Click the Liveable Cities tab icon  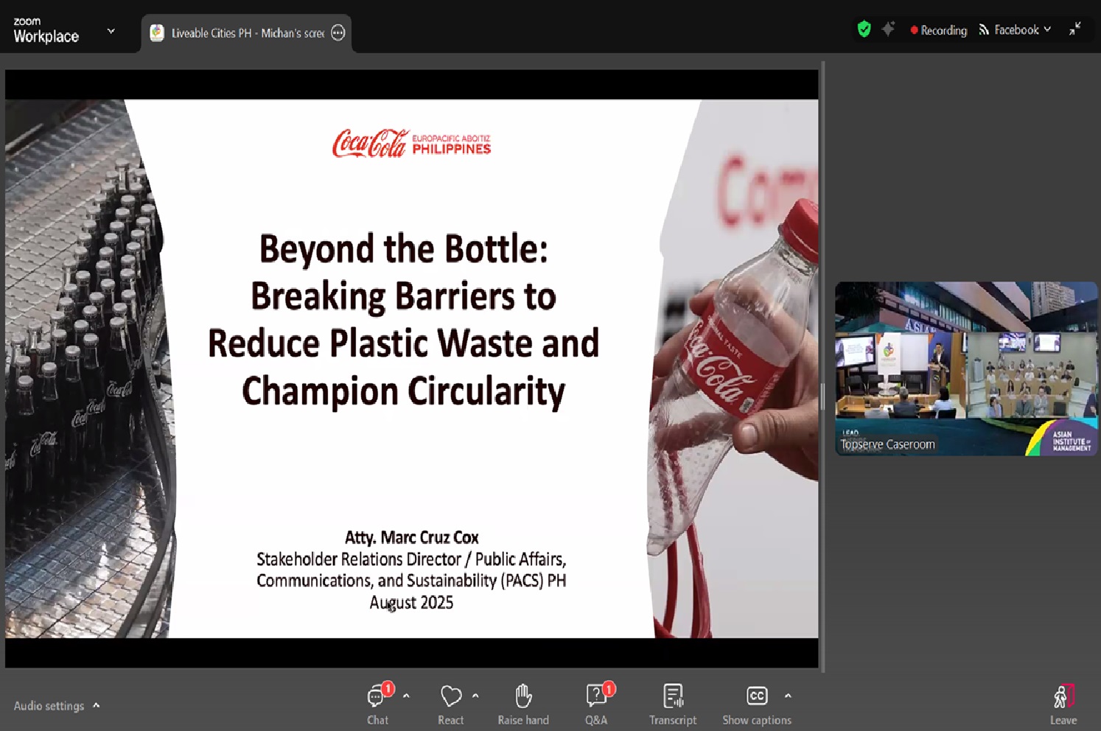156,32
